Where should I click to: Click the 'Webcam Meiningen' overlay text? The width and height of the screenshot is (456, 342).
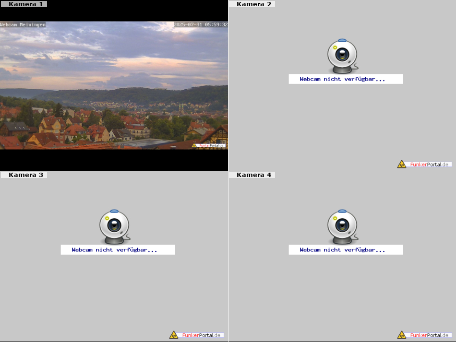pyautogui.click(x=23, y=24)
